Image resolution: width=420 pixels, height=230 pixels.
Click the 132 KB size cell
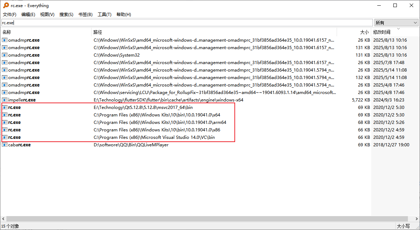coord(363,77)
